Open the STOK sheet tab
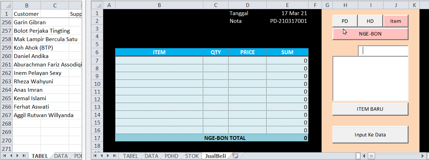 coord(192,156)
